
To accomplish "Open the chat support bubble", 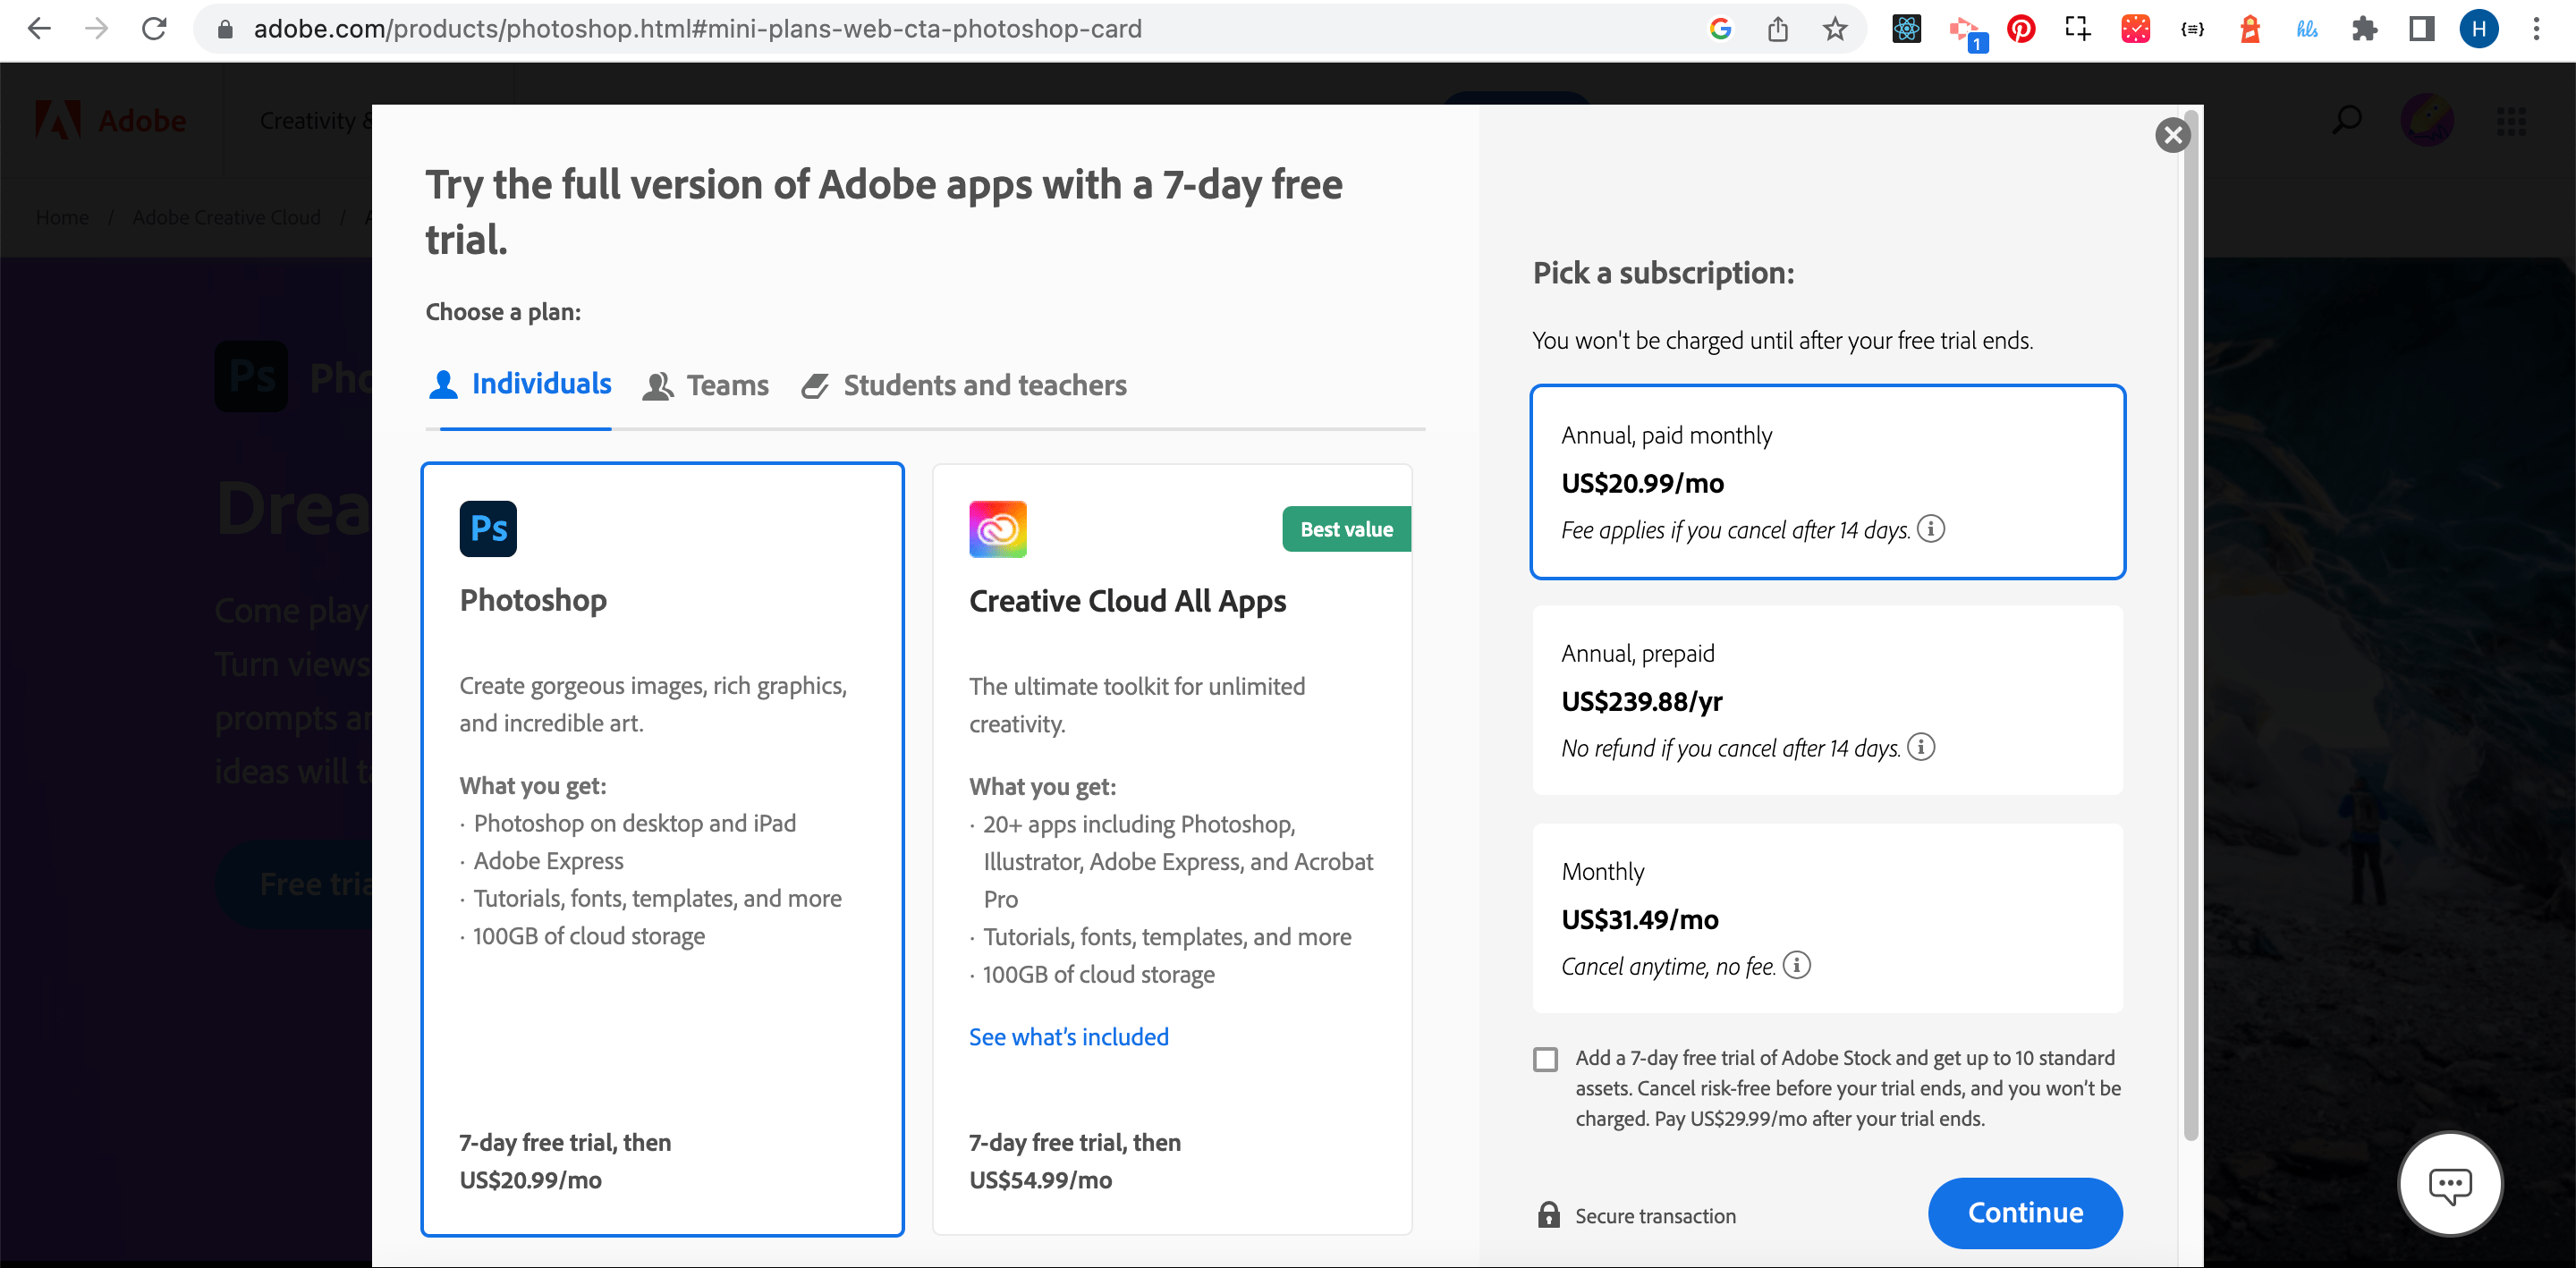I will (2449, 1184).
